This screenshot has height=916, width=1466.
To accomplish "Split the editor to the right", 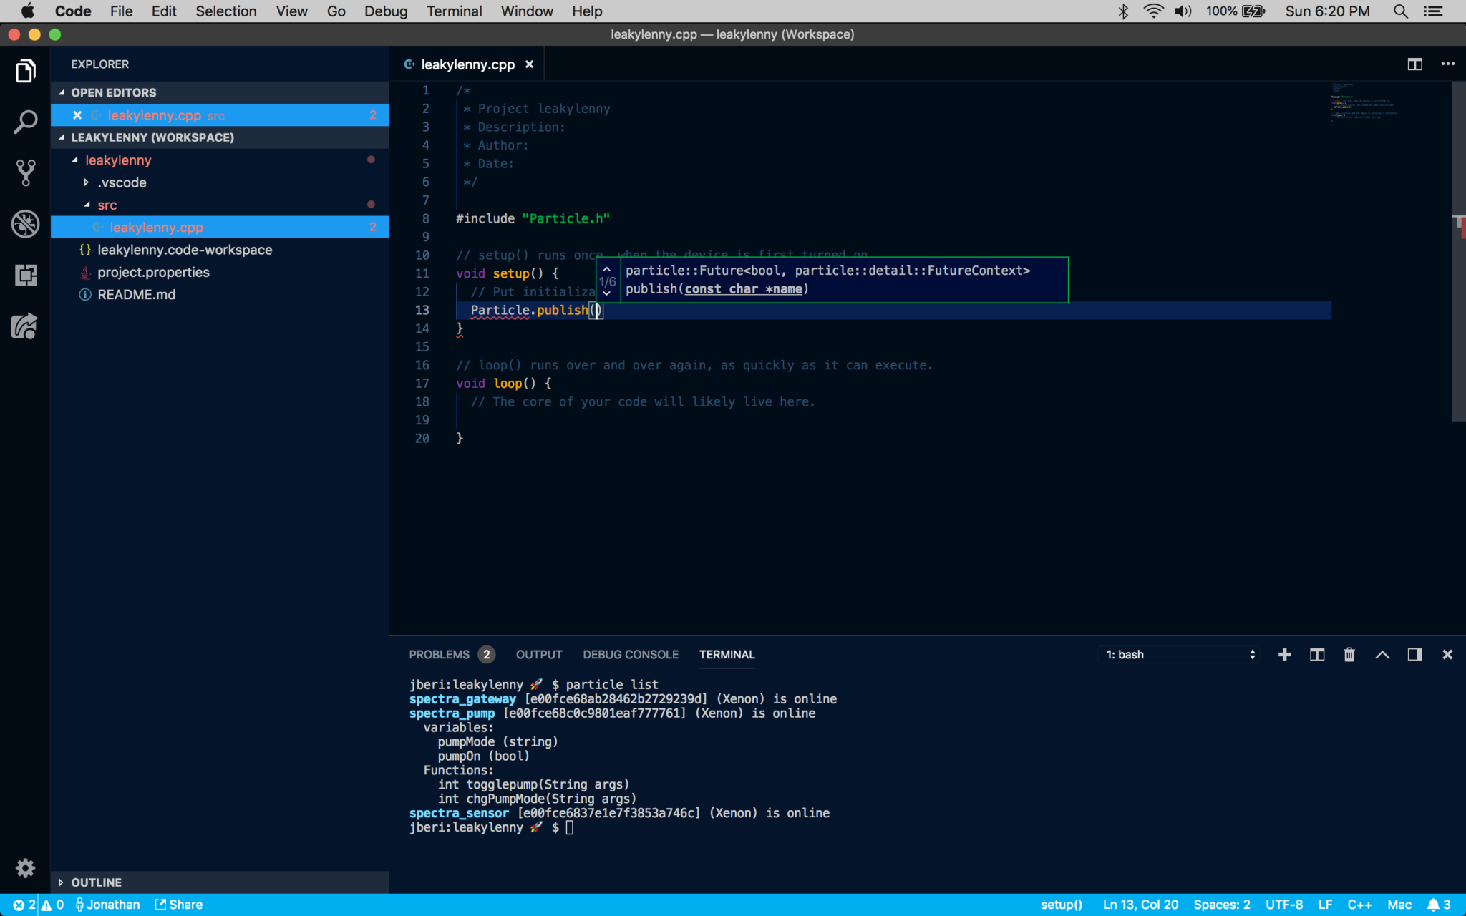I will (x=1414, y=64).
